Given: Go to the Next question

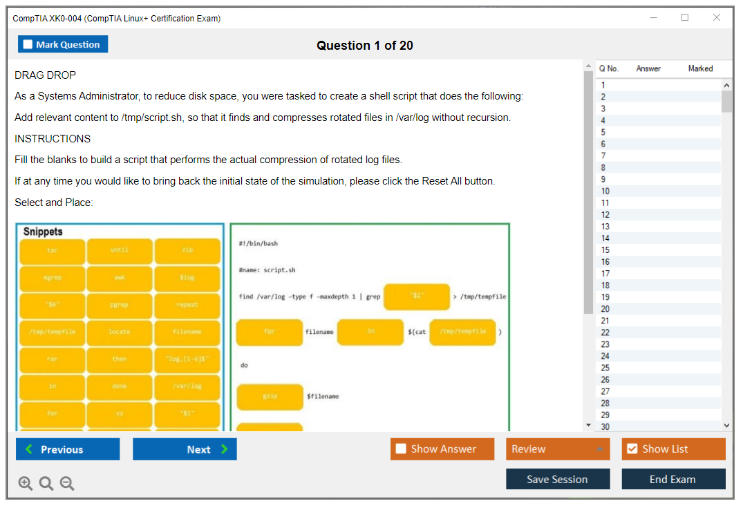Looking at the screenshot, I should (x=185, y=449).
